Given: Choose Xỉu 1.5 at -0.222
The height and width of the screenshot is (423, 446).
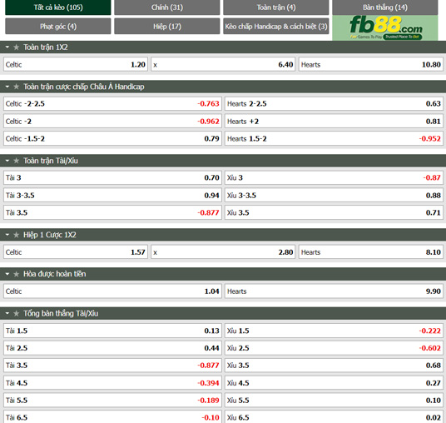Looking at the screenshot, I should [334, 331].
